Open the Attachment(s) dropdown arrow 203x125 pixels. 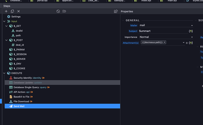184,43
